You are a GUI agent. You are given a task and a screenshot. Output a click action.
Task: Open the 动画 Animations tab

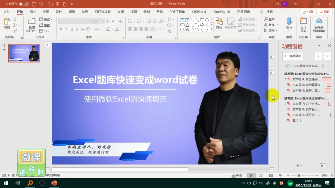85,12
